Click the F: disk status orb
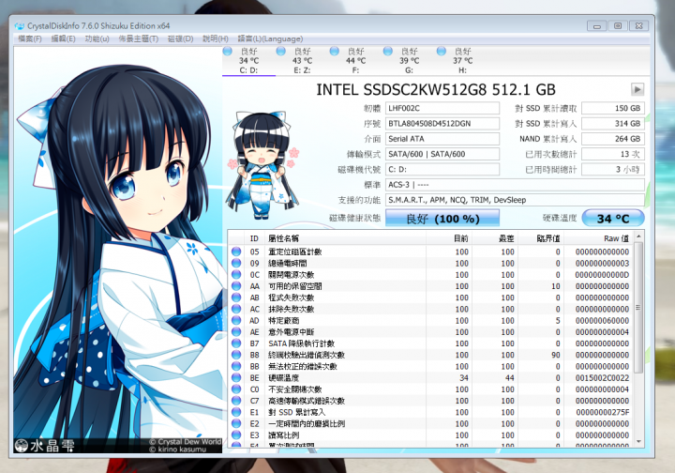675x473 pixels. click(x=334, y=52)
